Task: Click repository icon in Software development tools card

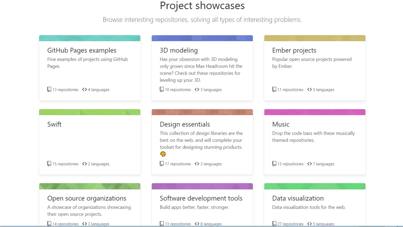Action: [x=162, y=224]
